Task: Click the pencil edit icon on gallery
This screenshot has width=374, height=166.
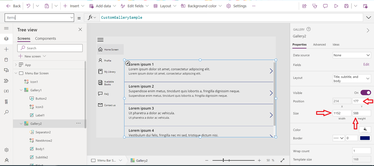Action: pos(128,63)
